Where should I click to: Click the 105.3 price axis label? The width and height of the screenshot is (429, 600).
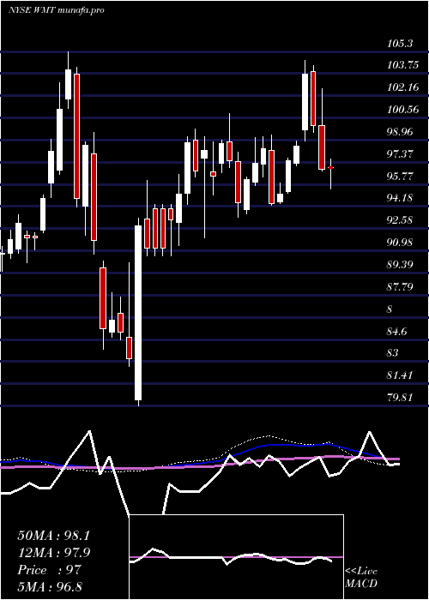point(401,44)
